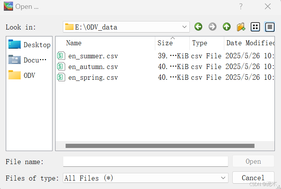Screen dimensions: 281x189
Task: Click the en_spring.csv file icon
Action: pos(61,77)
